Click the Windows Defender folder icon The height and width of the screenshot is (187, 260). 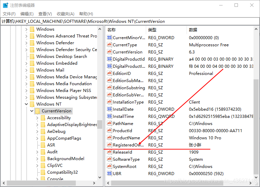[x=32, y=43]
